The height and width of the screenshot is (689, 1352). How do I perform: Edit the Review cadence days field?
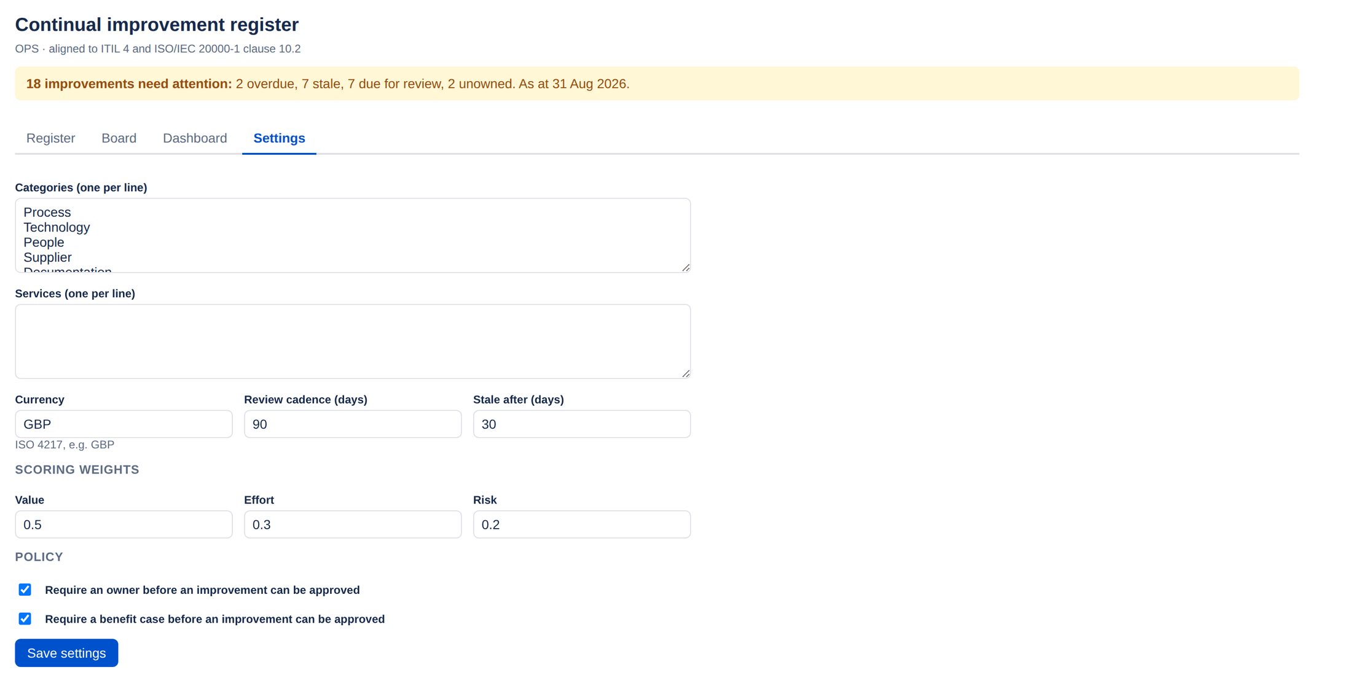pyautogui.click(x=353, y=424)
